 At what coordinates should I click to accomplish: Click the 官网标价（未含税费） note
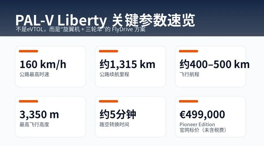click(x=203, y=130)
